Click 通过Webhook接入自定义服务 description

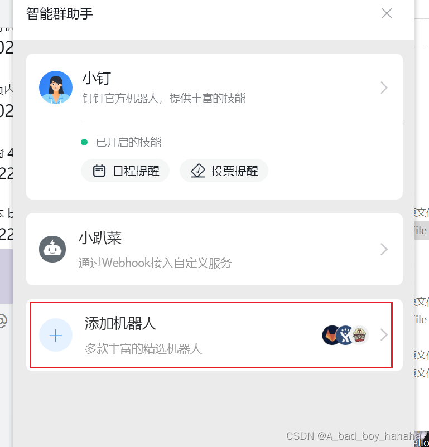tap(155, 263)
